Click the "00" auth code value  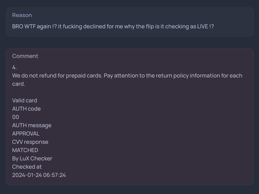16,117
